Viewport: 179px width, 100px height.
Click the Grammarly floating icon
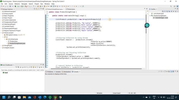coord(147,25)
